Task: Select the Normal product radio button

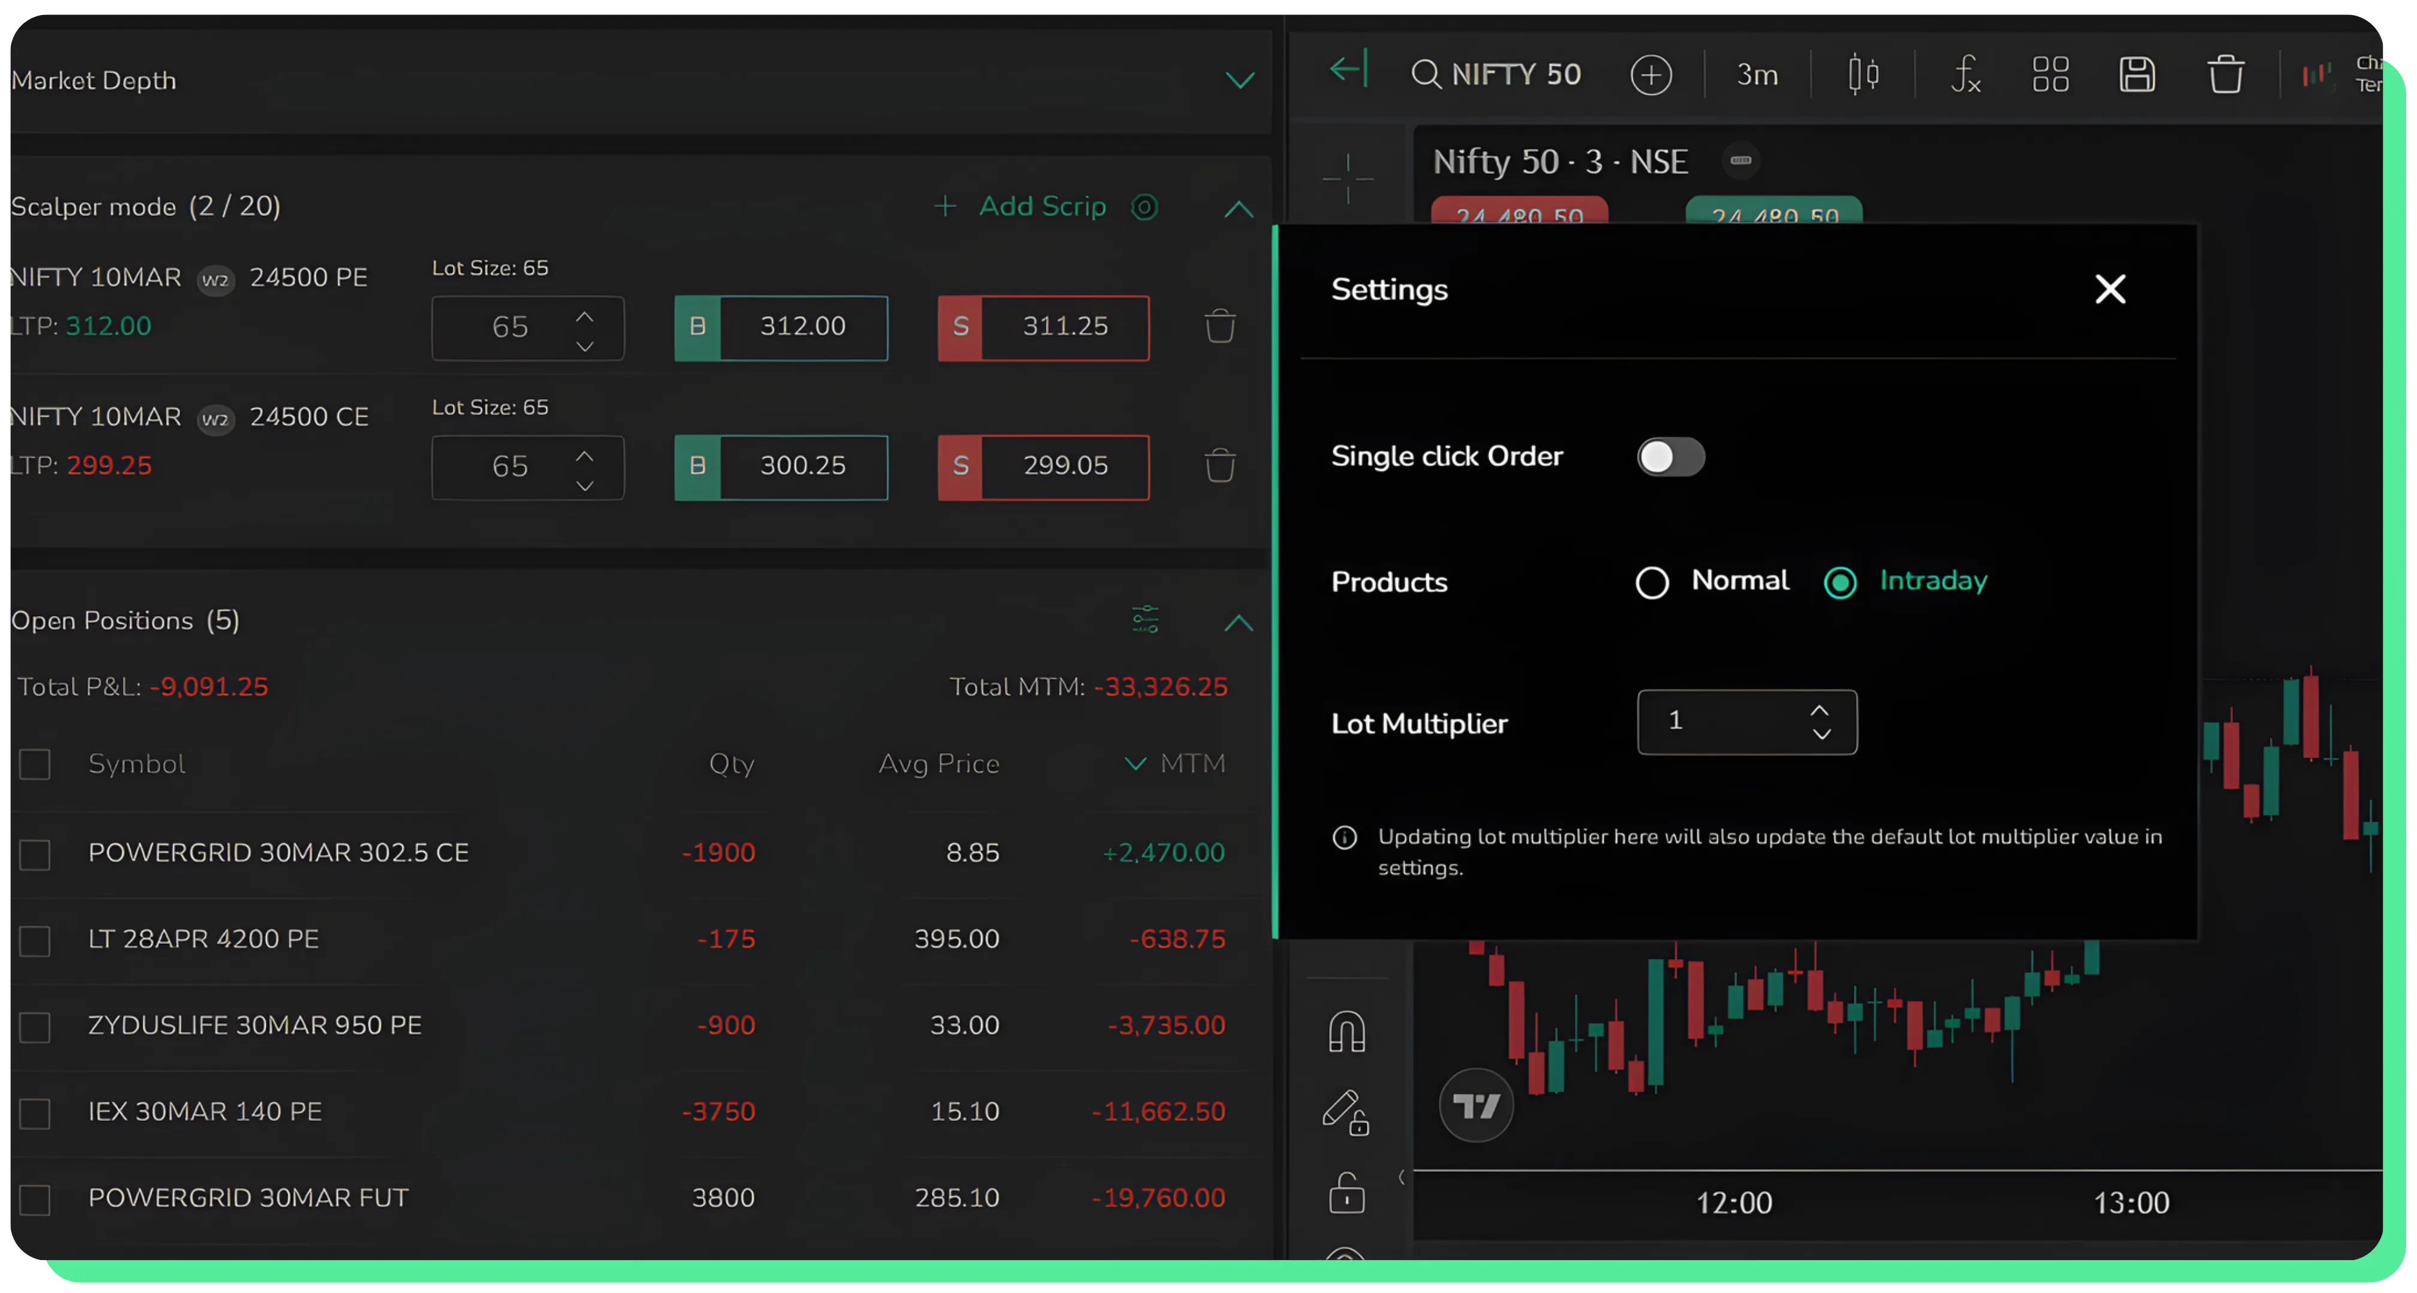Action: coord(1652,583)
